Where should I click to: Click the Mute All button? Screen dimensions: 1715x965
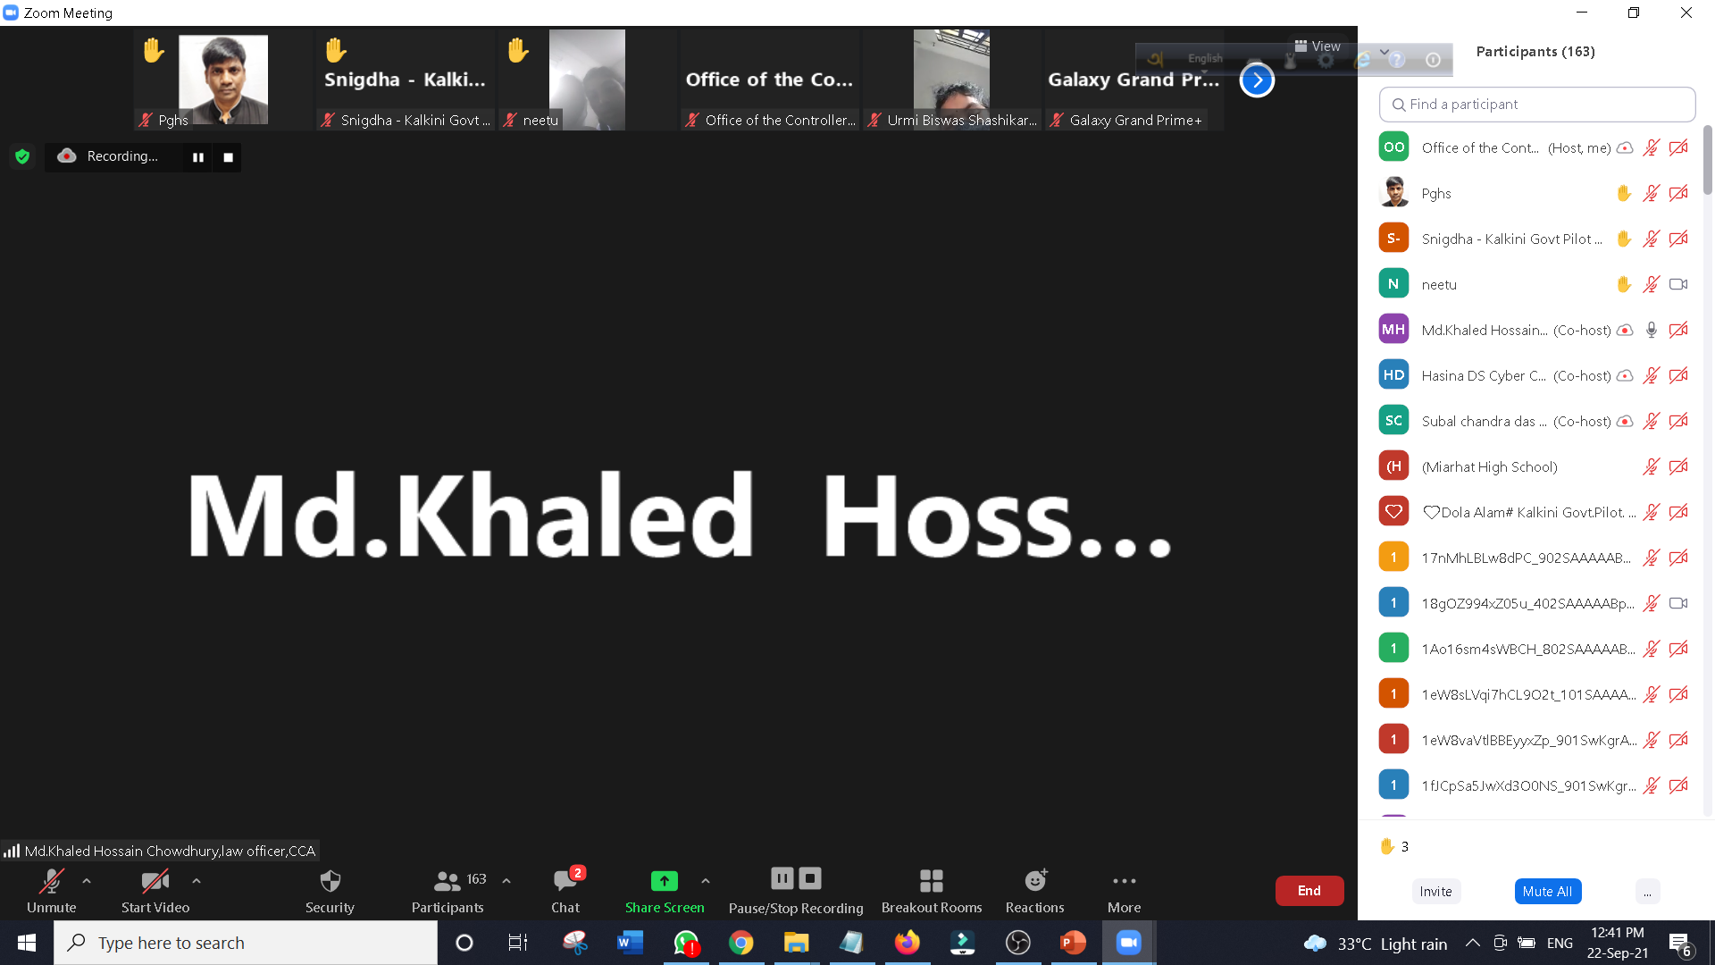click(x=1547, y=892)
